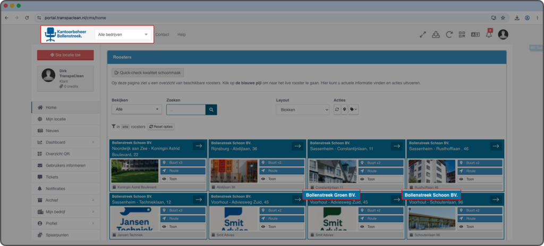Open the Schoutenlaan 96 roster arrow
Viewport: 544px width, 246px height.
496,199
